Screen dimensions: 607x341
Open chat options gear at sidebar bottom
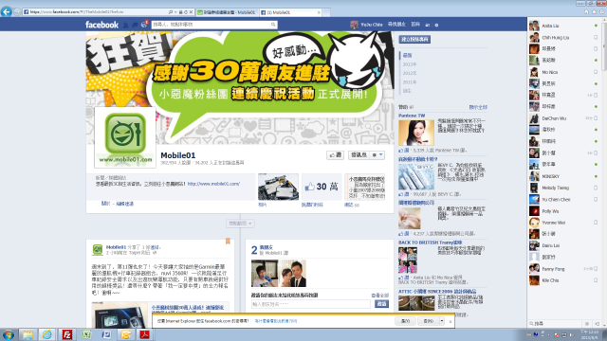click(587, 324)
